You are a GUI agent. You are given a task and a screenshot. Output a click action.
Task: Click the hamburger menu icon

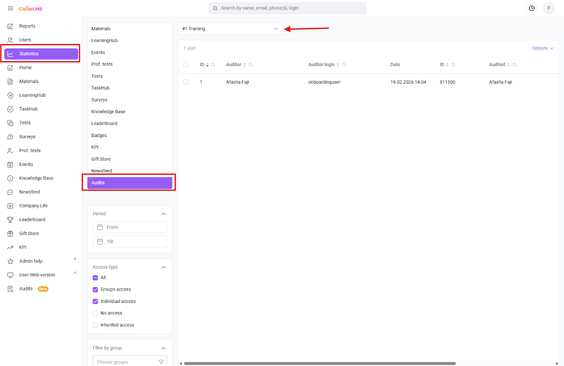coord(11,8)
